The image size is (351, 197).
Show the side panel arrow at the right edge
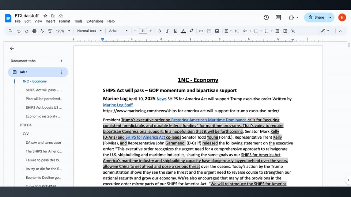(348, 179)
